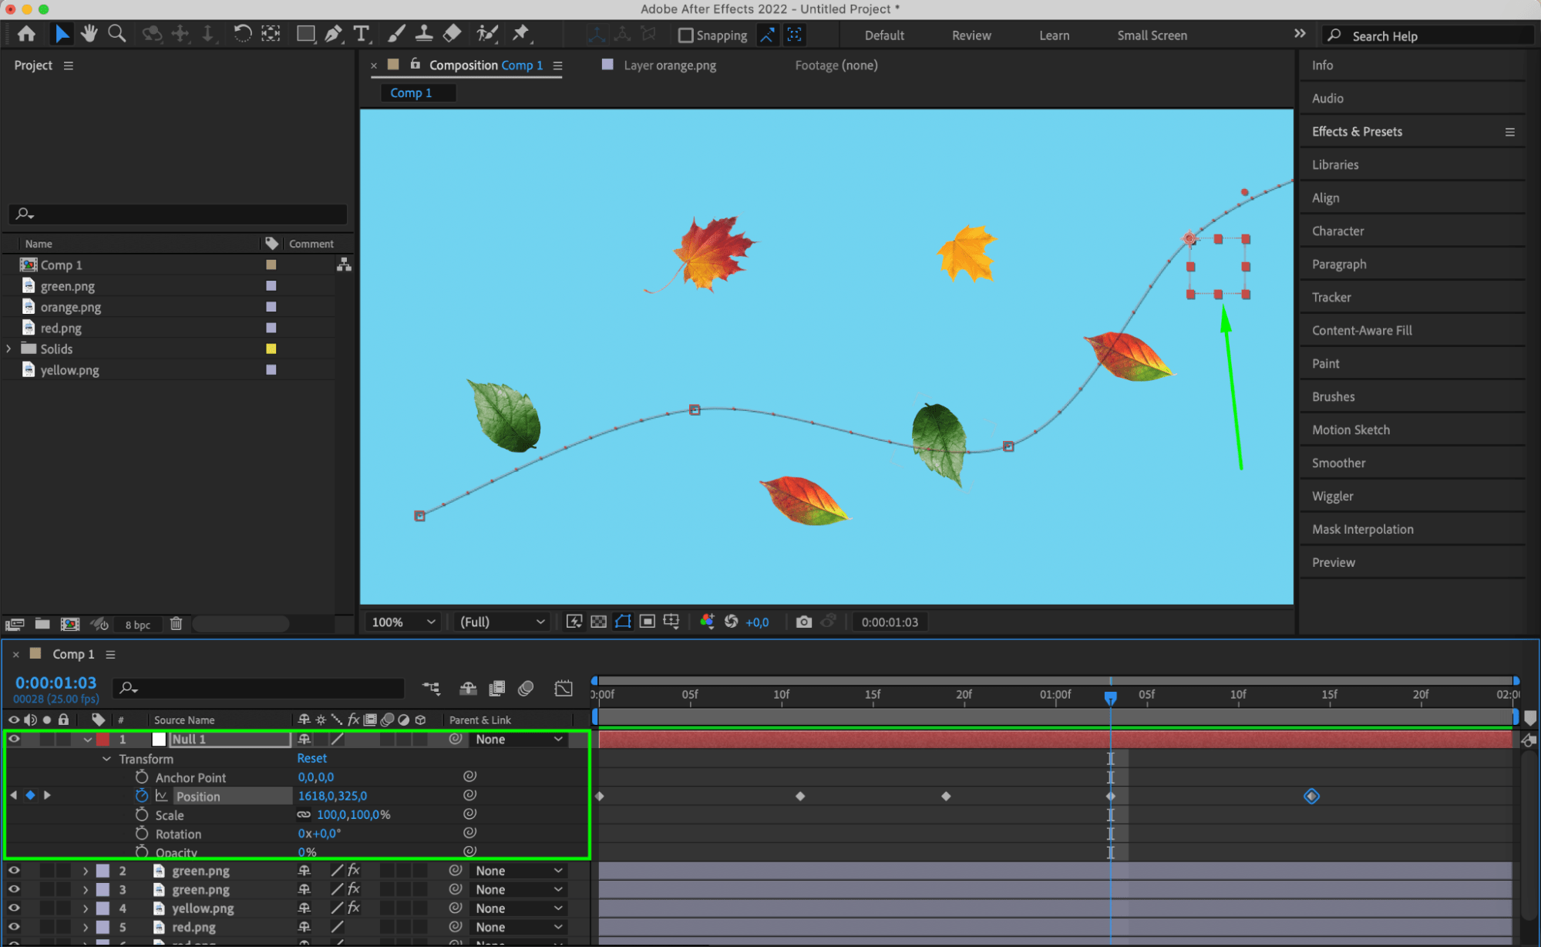Click the red label swatch of Null 1

click(103, 739)
